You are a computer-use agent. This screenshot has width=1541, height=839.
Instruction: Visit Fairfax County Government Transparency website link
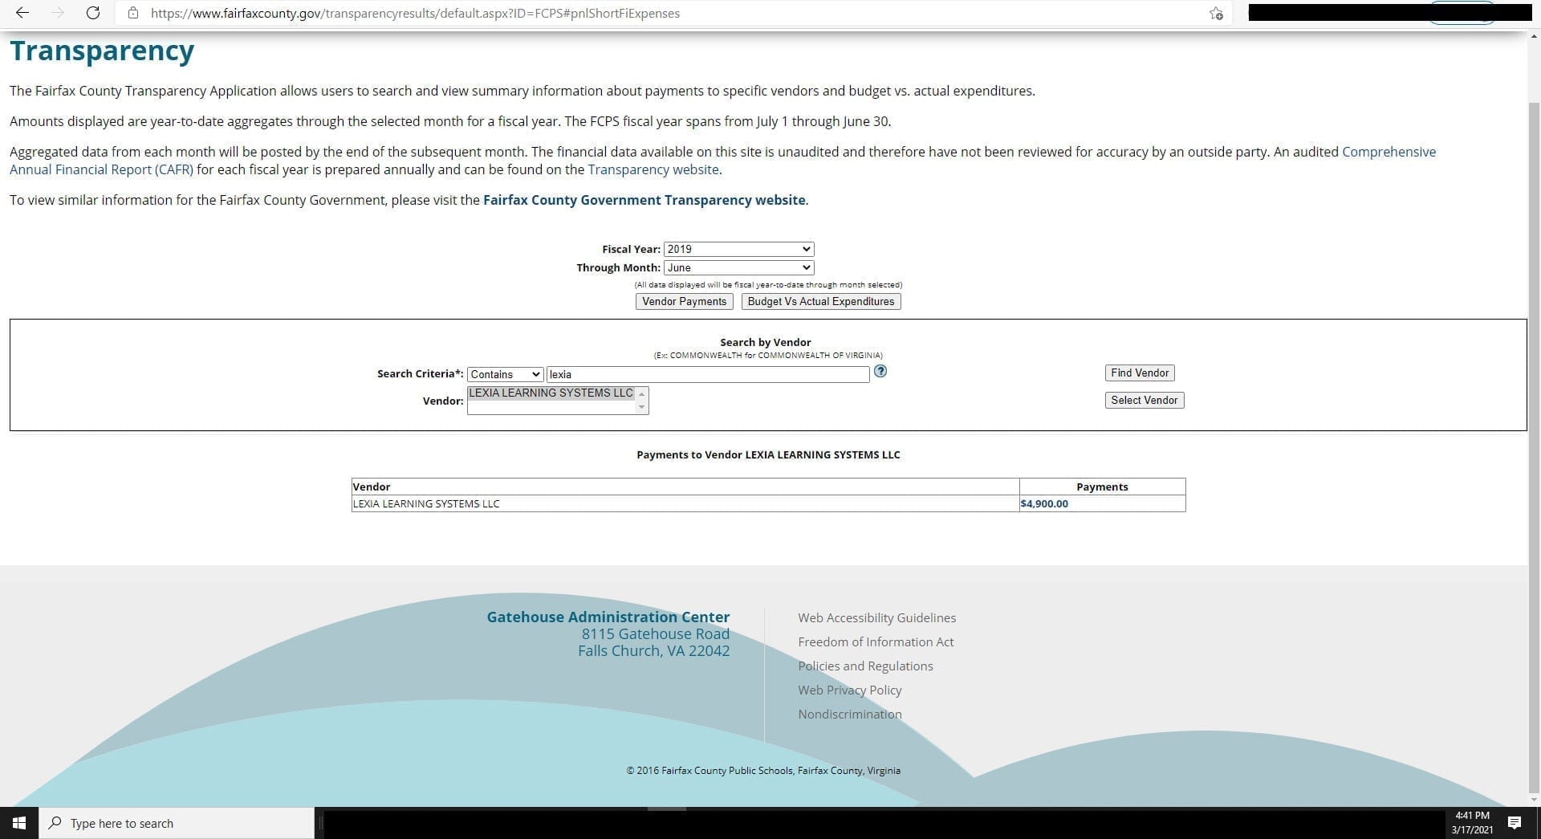point(644,200)
